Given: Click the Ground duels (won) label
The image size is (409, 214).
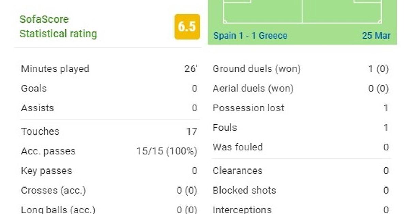Looking at the screenshot, I should (256, 69).
